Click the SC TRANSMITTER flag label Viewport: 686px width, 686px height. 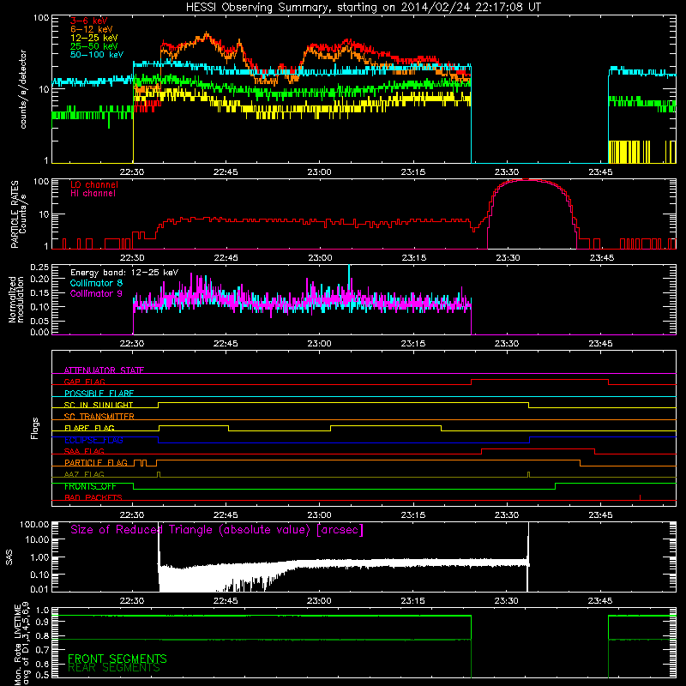click(x=99, y=417)
